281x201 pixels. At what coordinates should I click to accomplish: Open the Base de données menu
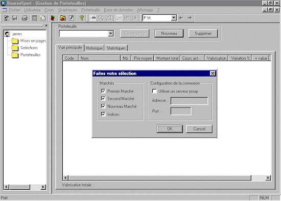click(119, 10)
